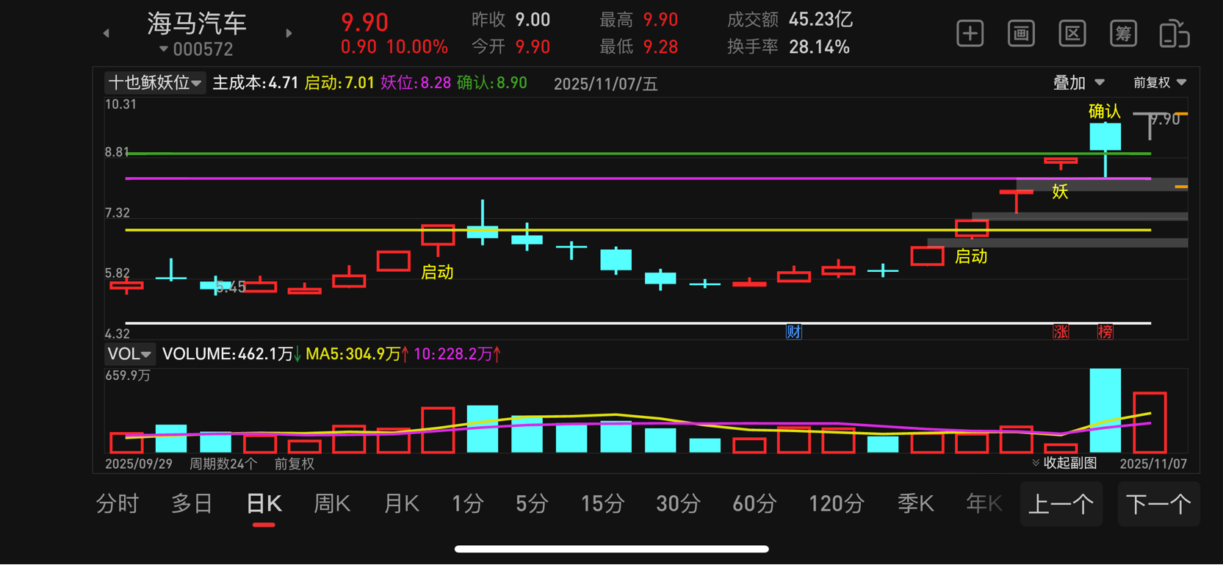Switch to 月K monthly chart tab
Viewport: 1223px width, 565px height.
click(x=401, y=504)
